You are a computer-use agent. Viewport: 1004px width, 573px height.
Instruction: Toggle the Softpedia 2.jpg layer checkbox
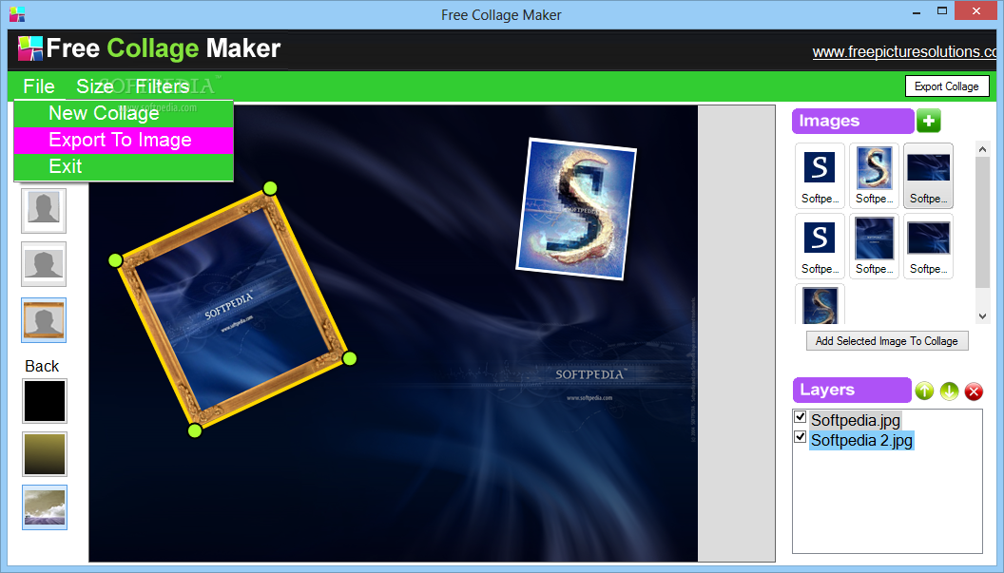click(800, 437)
